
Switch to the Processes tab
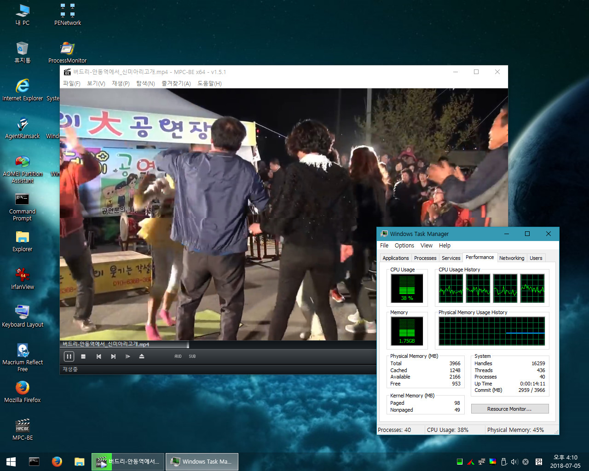pyautogui.click(x=425, y=258)
